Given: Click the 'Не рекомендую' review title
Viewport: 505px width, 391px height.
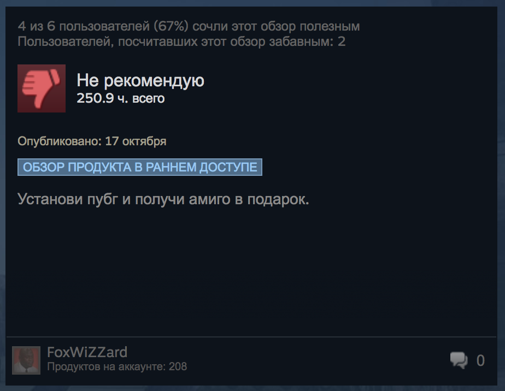Looking at the screenshot, I should coord(140,80).
